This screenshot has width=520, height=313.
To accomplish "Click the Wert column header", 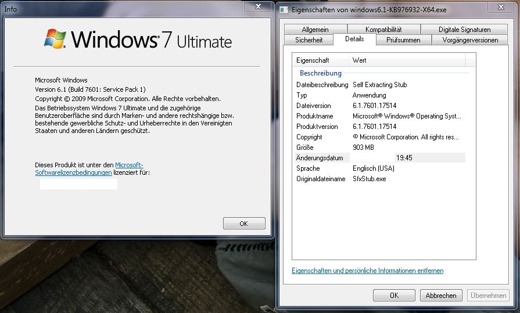I will pos(407,60).
